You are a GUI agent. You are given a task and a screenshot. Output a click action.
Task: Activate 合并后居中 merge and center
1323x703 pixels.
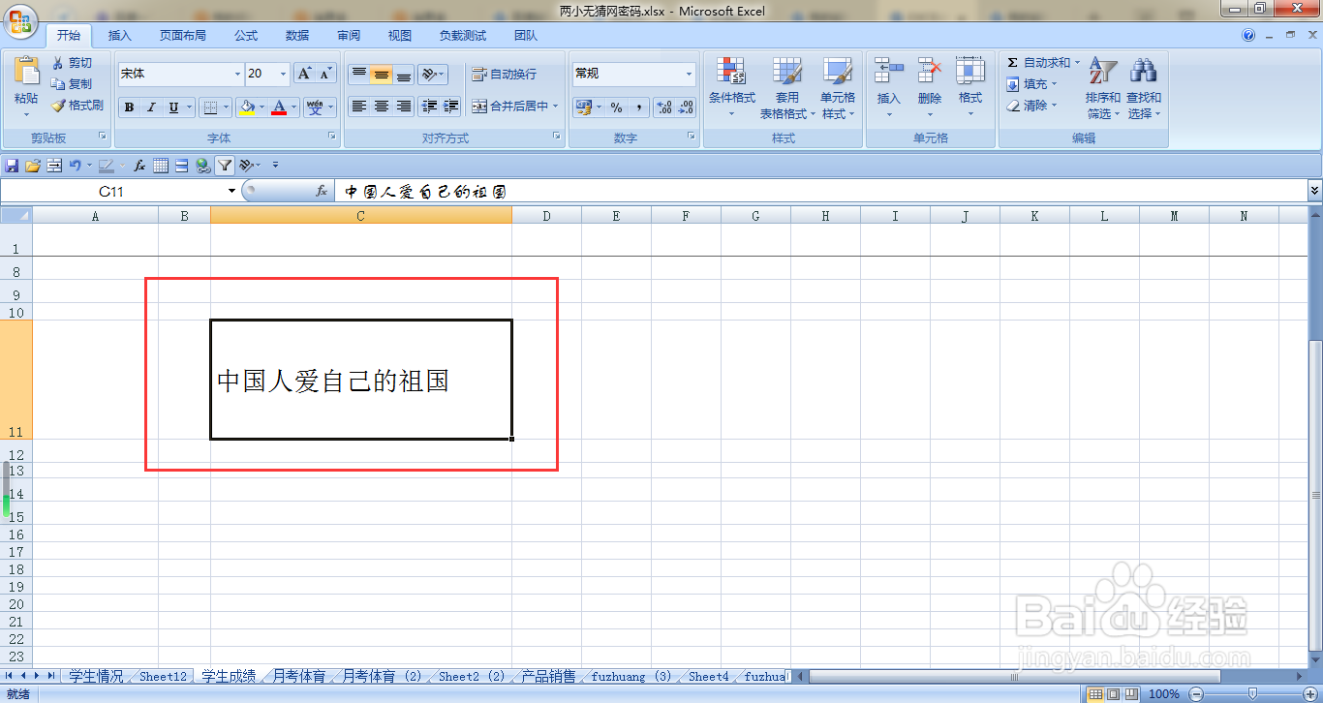click(513, 107)
